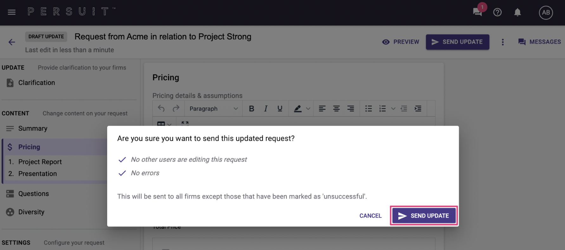Click the PREVIEW eye button

coord(400,42)
